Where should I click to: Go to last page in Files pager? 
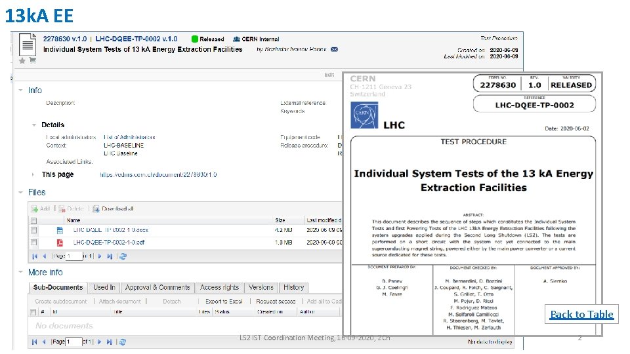(110, 256)
